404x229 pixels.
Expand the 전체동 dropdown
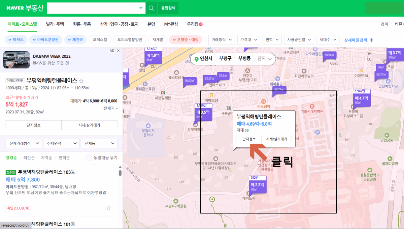(x=99, y=143)
